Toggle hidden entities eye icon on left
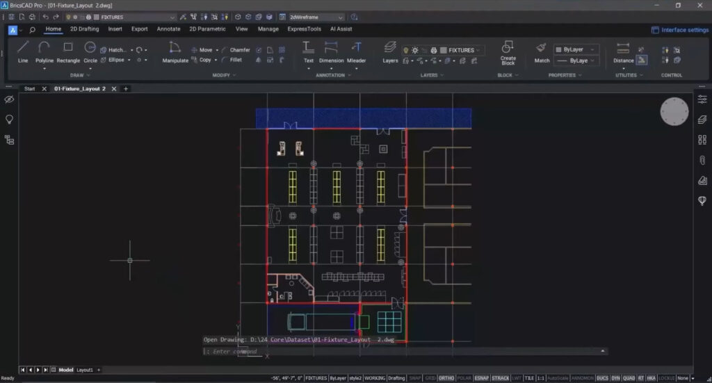The image size is (712, 383). 9,99
